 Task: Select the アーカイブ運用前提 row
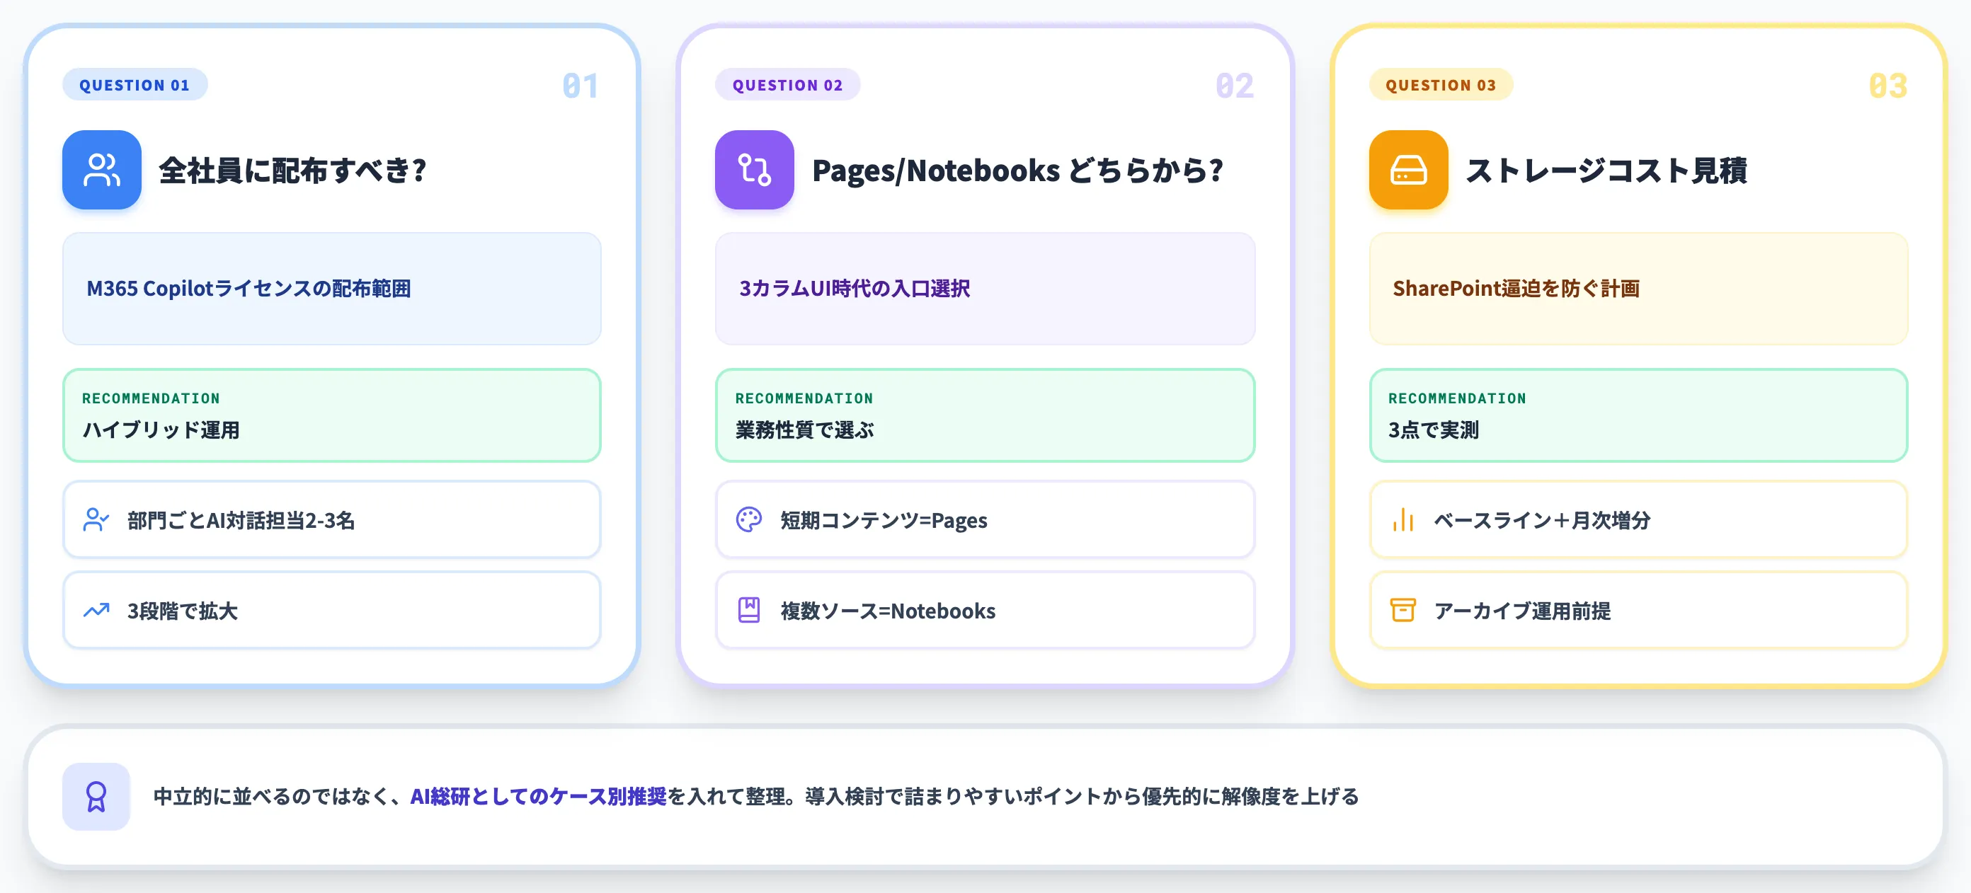pyautogui.click(x=1638, y=610)
